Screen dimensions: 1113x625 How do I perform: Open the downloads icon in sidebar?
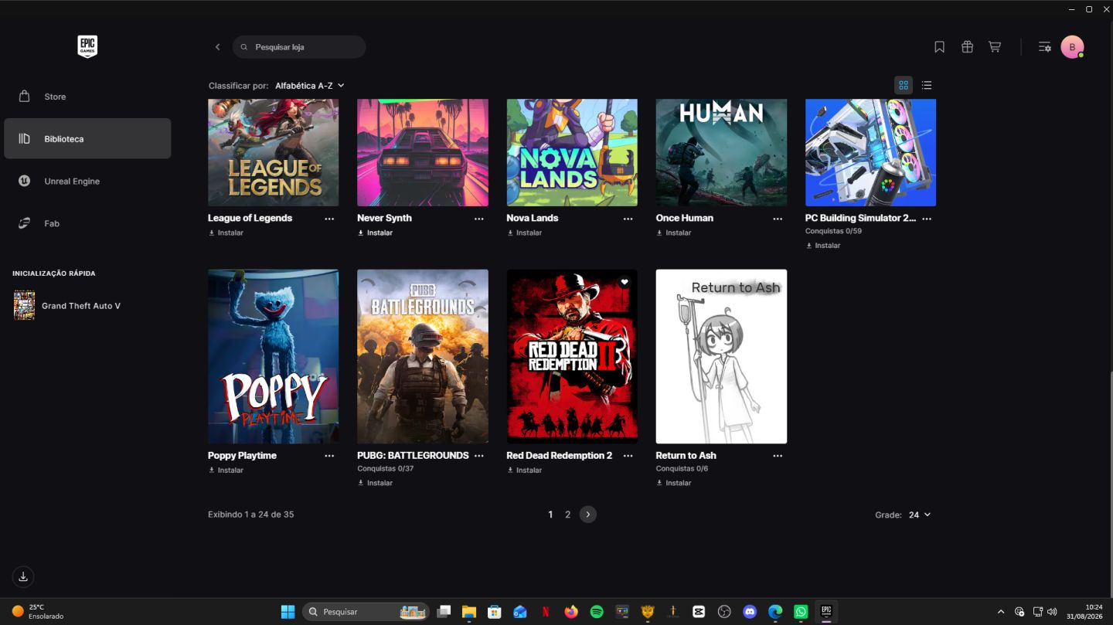(x=23, y=576)
